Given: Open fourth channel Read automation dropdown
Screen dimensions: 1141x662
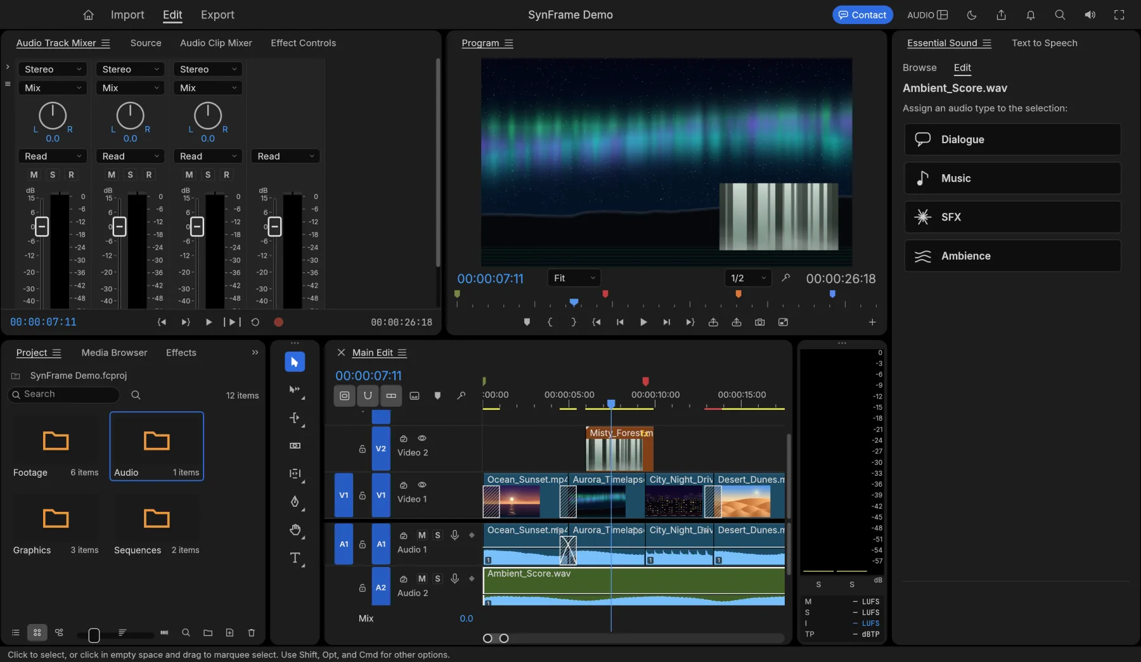Looking at the screenshot, I should point(285,156).
